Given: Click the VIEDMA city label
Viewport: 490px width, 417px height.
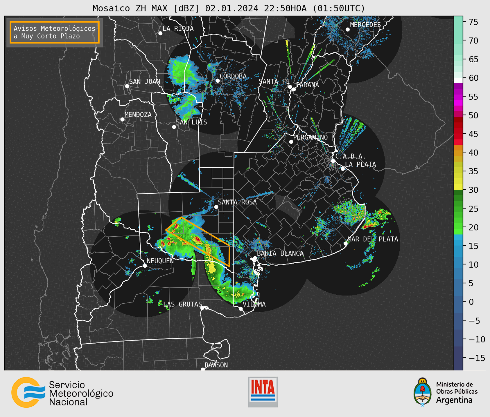Looking at the screenshot, I should (254, 304).
